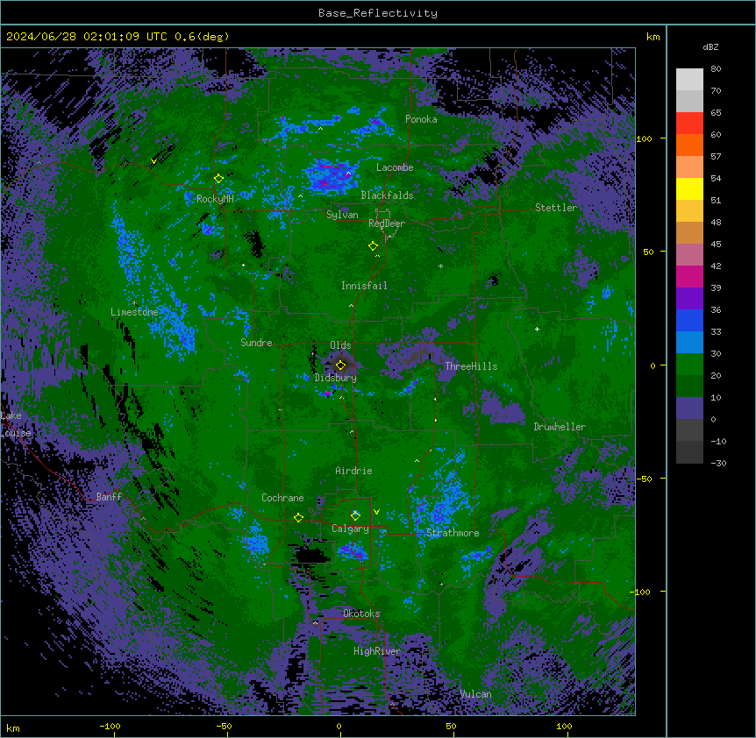Click the Vulcan label
756x738 pixels.
[x=476, y=694]
